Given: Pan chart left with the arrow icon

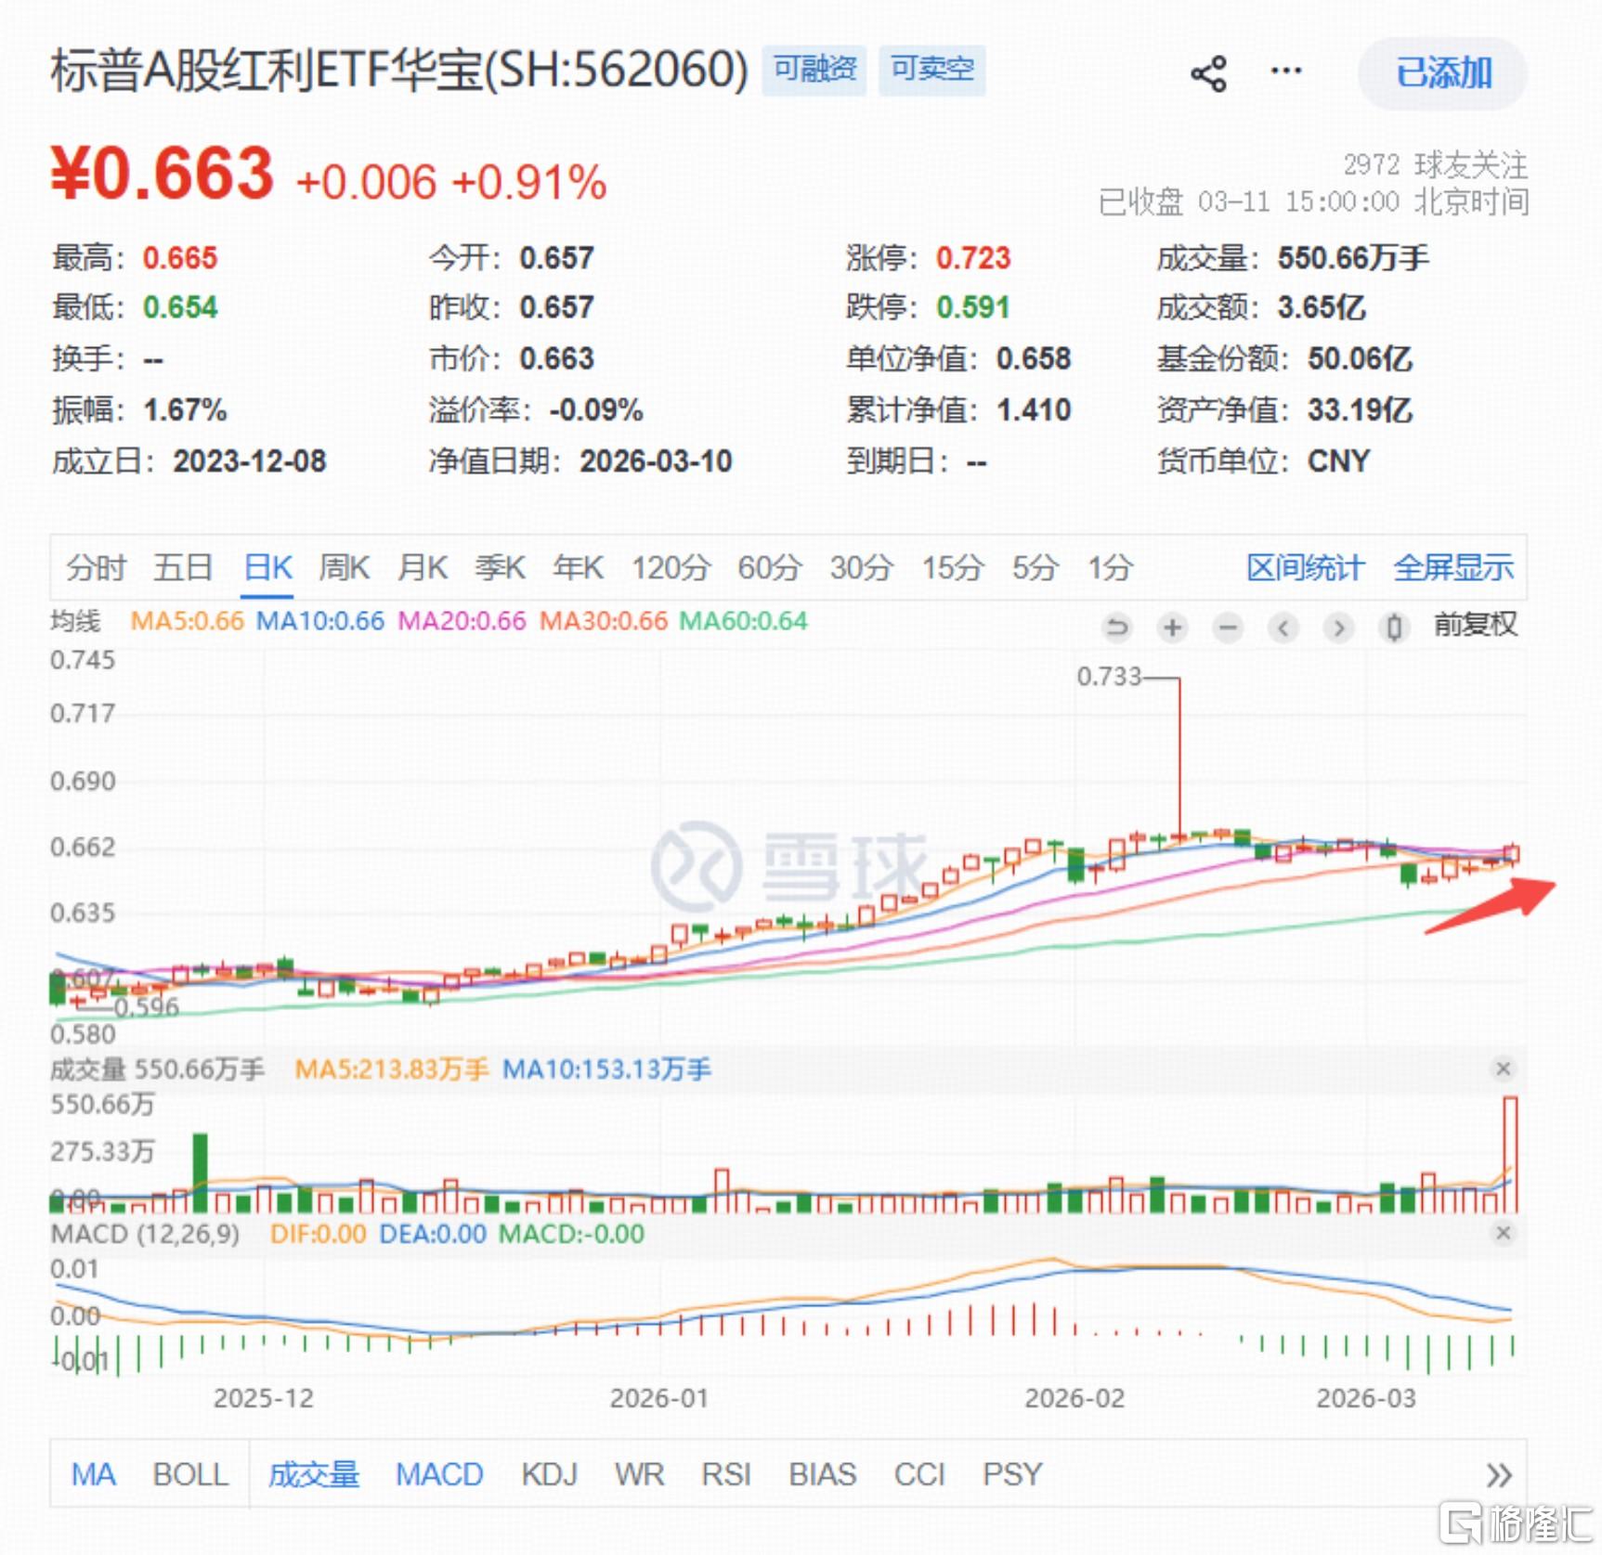Looking at the screenshot, I should 1283,628.
